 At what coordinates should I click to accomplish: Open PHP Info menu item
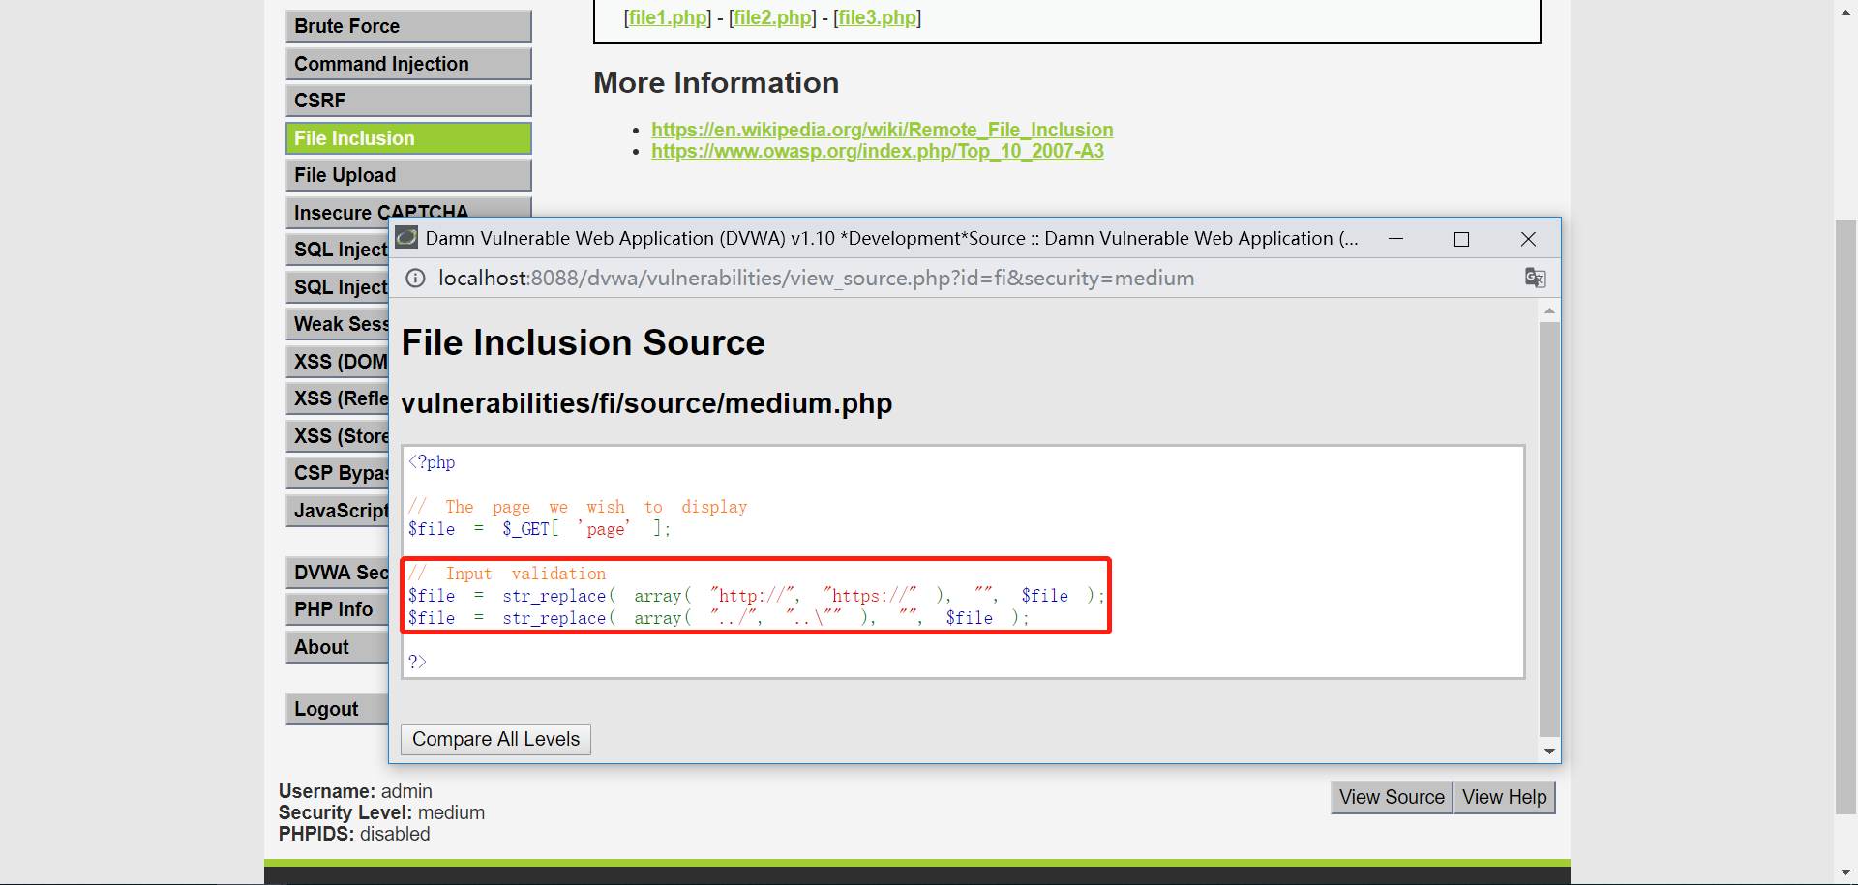(338, 609)
